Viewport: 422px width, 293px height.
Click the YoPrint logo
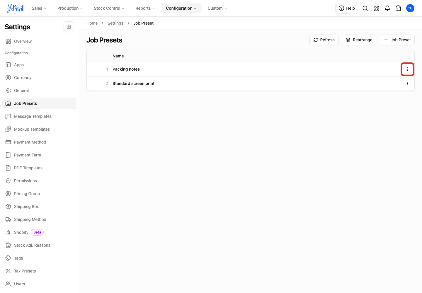point(16,8)
